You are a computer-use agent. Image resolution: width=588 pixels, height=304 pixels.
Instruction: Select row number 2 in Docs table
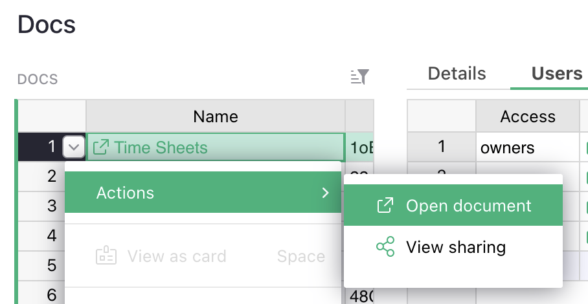pos(52,176)
